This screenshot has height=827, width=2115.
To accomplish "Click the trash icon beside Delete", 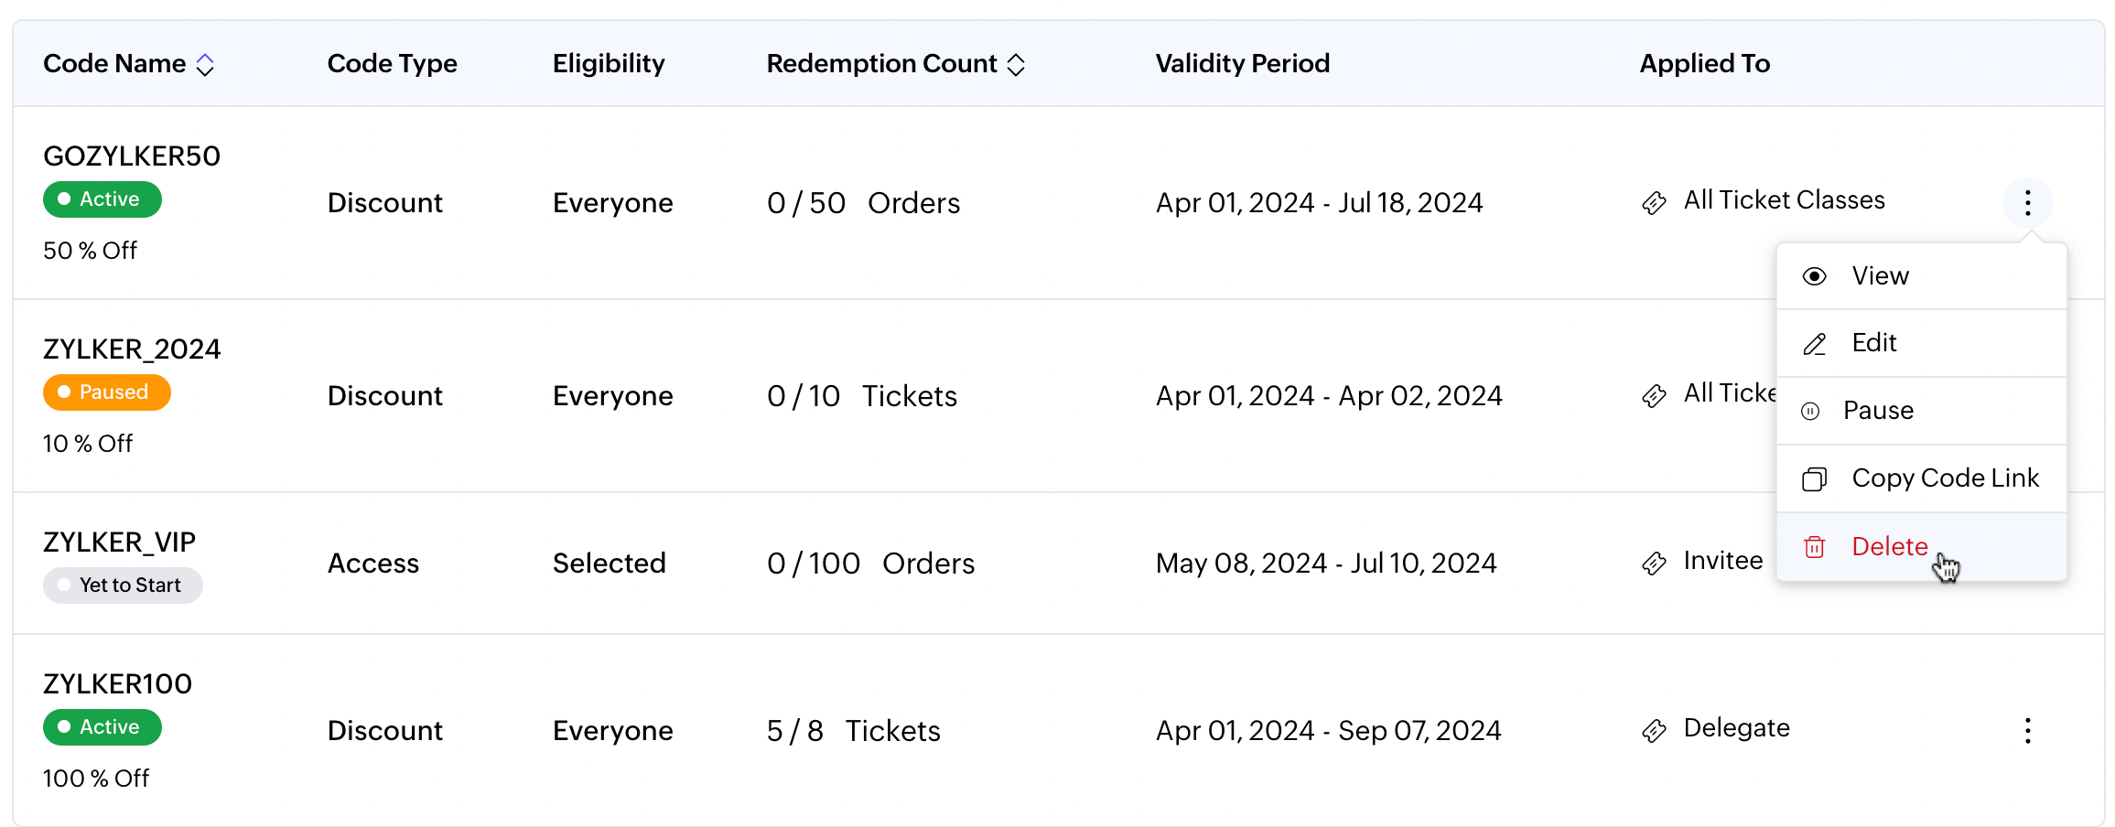I will coord(1814,547).
